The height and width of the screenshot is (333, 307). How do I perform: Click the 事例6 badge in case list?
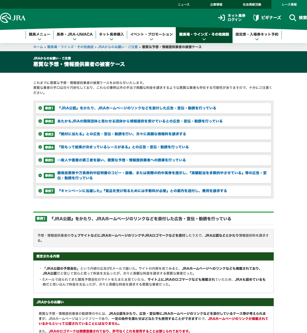(49, 175)
